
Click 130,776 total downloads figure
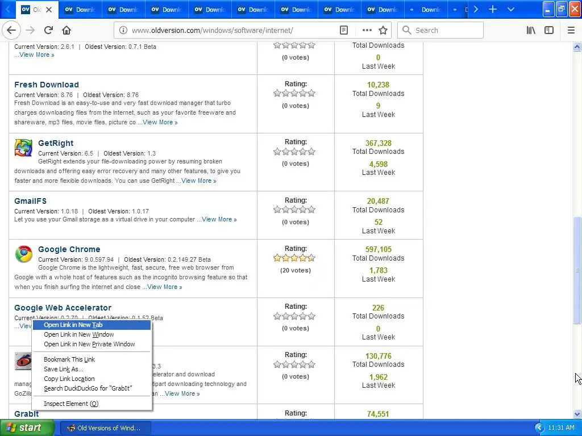point(378,356)
